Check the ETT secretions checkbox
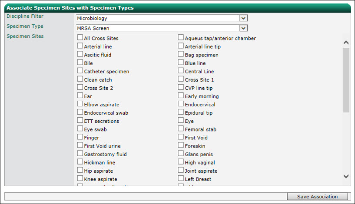Screen dimensions: 355x204 pos(80,120)
